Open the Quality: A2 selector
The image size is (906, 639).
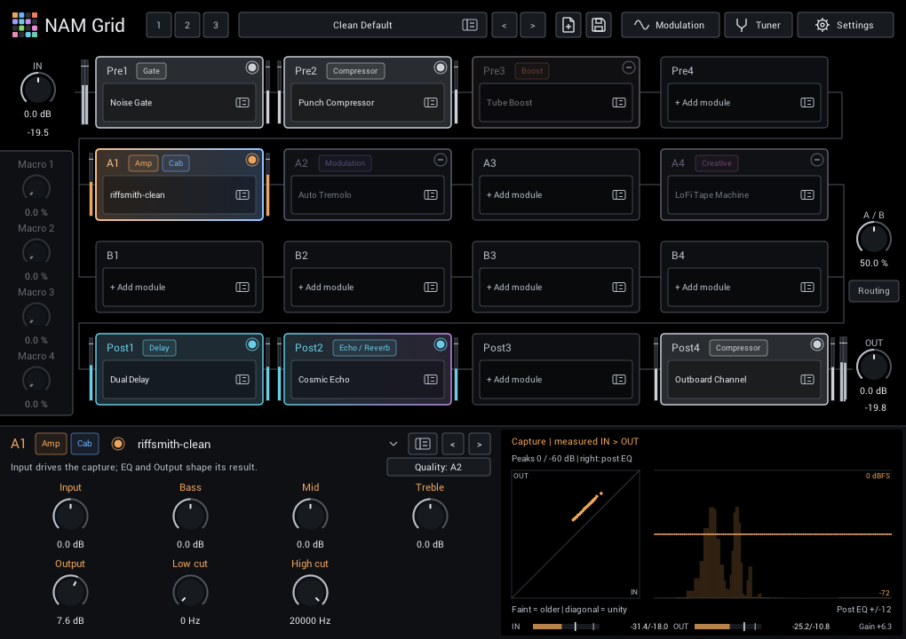pyautogui.click(x=439, y=467)
